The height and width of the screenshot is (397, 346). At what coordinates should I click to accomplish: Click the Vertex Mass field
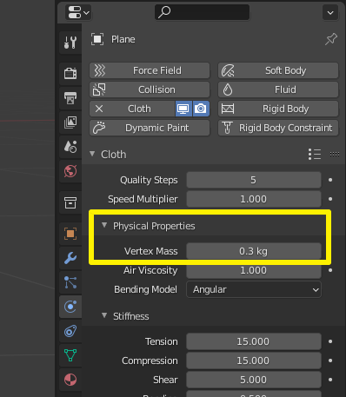254,251
